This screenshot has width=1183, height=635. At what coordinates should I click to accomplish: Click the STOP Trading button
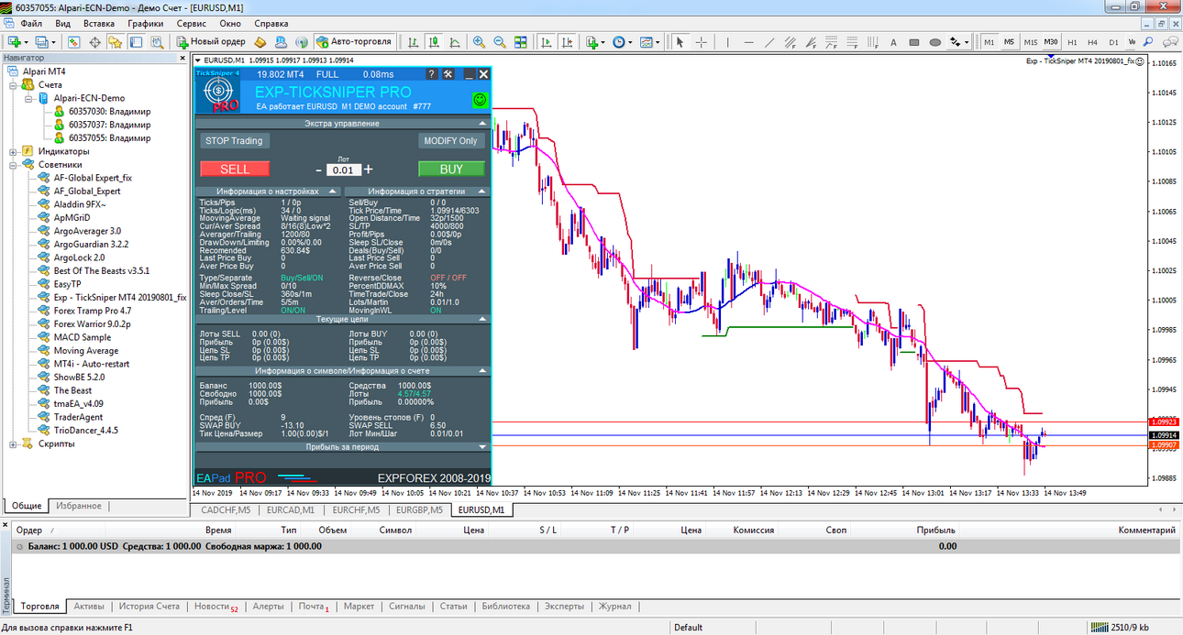coord(234,141)
